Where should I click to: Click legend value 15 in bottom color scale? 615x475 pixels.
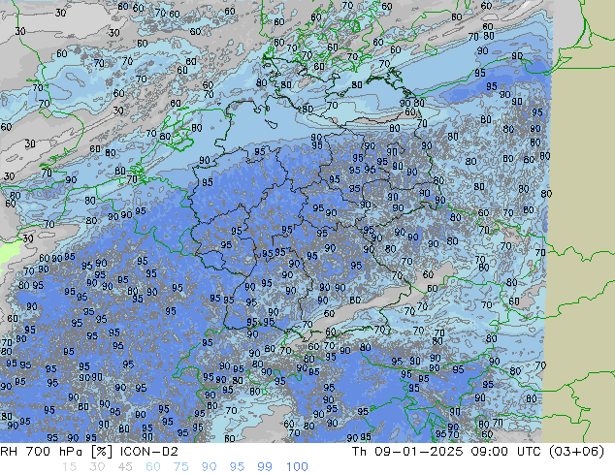(69, 467)
